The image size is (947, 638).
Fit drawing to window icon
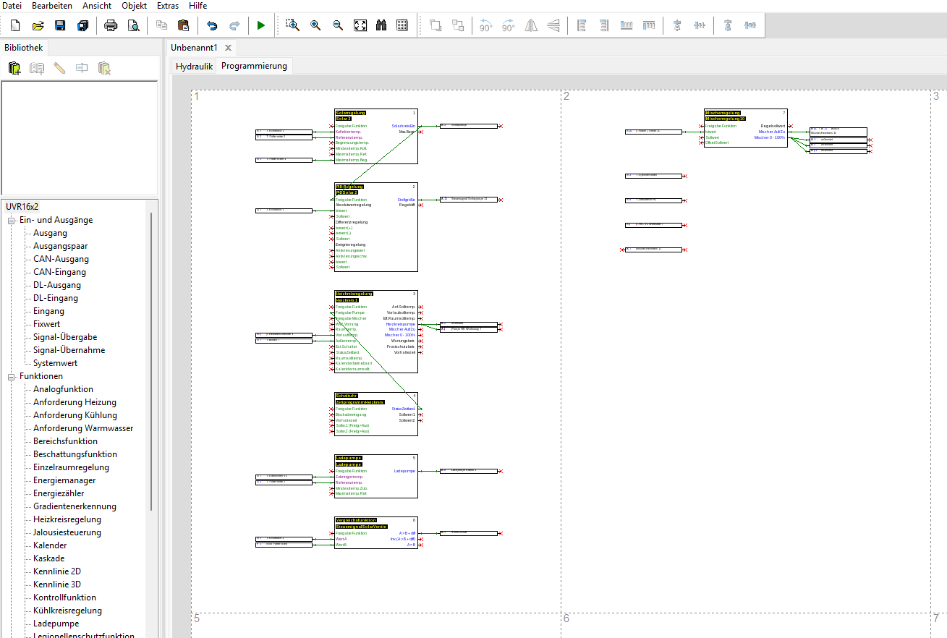click(x=360, y=25)
